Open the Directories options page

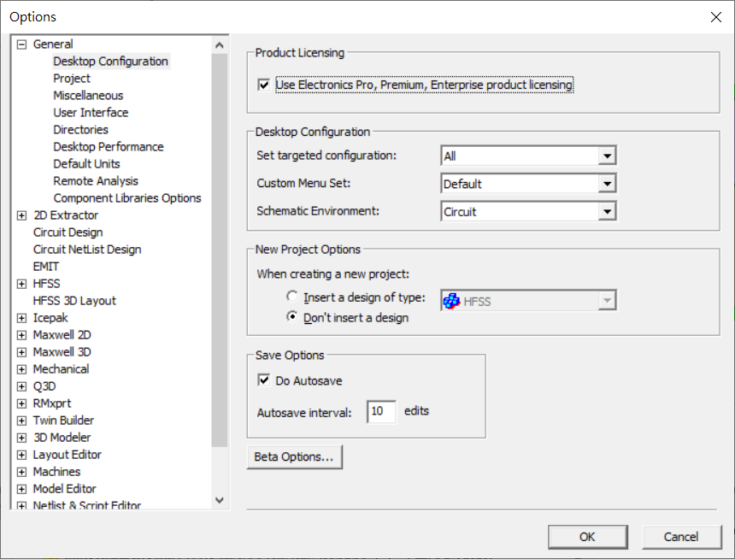pos(80,130)
